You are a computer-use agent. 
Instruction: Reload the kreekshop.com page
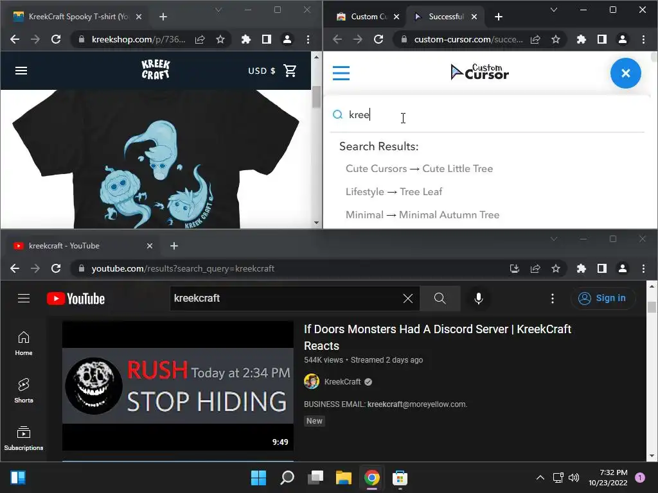click(56, 39)
